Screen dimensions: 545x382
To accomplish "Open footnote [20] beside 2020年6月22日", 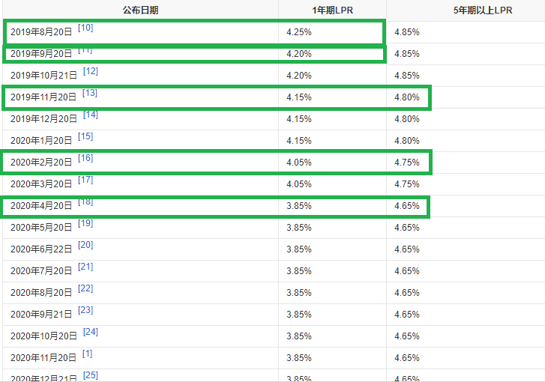I will tap(85, 245).
